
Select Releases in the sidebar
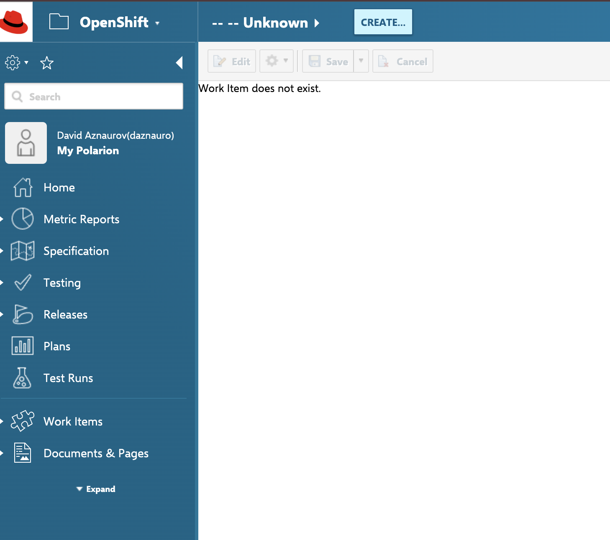pos(66,315)
